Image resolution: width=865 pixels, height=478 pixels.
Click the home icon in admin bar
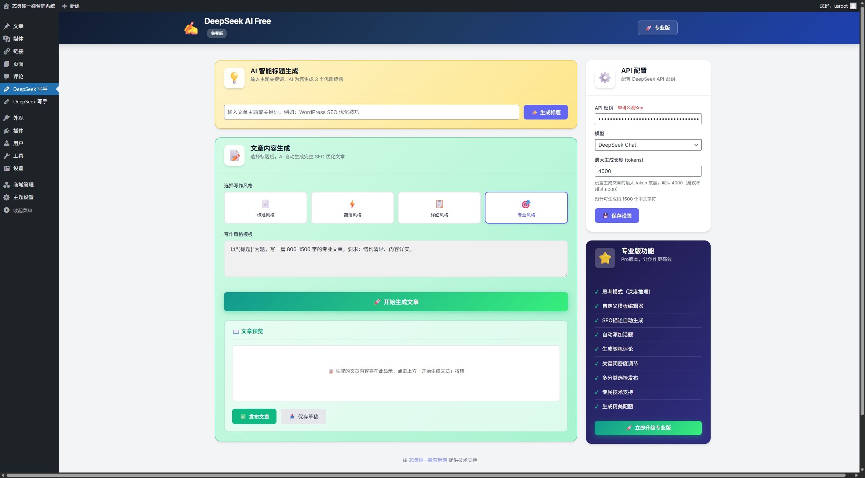(6, 6)
